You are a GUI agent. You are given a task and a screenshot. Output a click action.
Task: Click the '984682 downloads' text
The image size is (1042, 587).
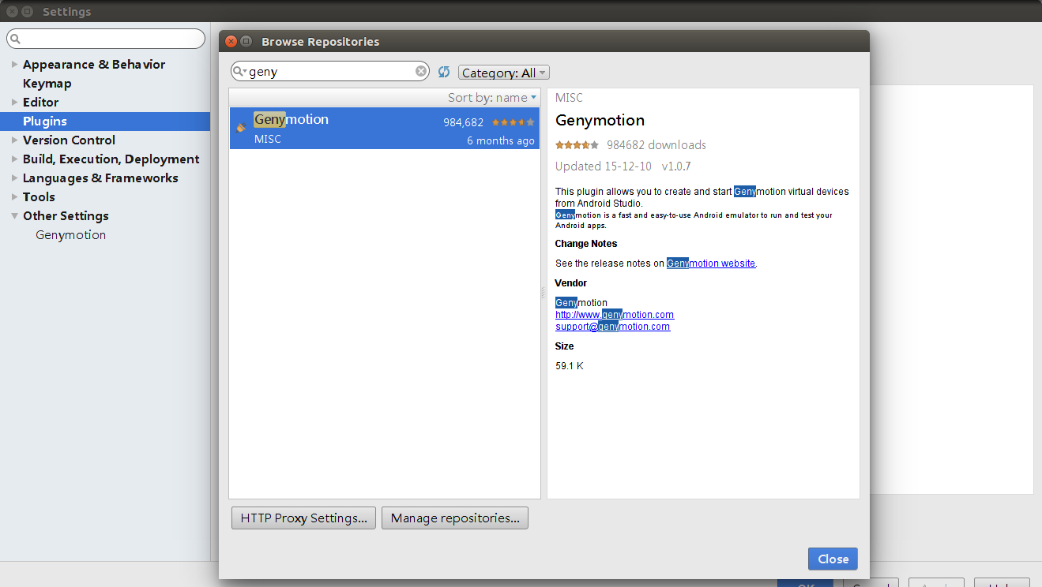coord(656,145)
